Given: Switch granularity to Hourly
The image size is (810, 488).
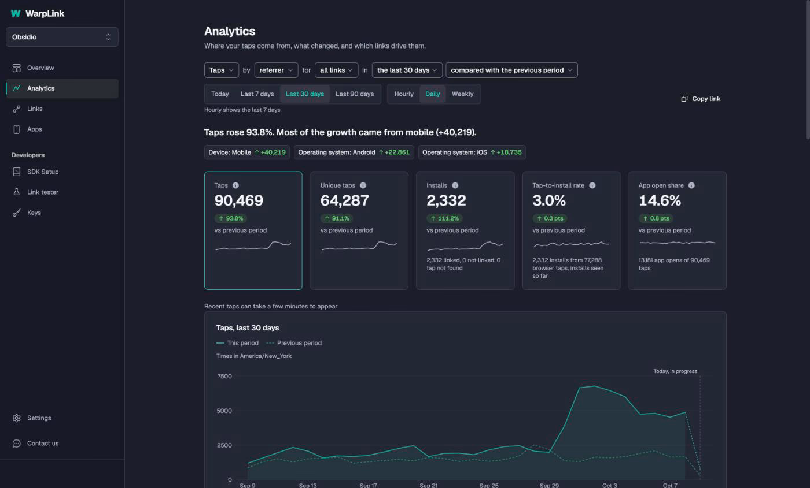Looking at the screenshot, I should (404, 94).
